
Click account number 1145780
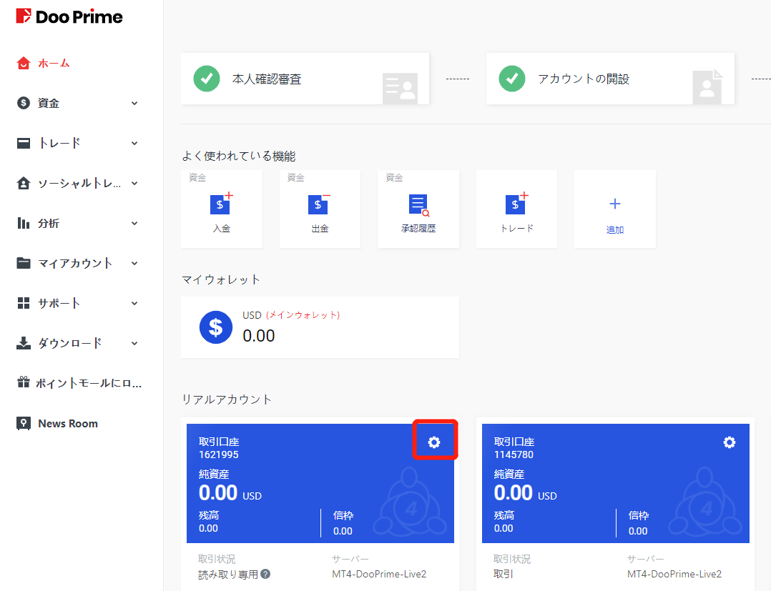tap(514, 455)
